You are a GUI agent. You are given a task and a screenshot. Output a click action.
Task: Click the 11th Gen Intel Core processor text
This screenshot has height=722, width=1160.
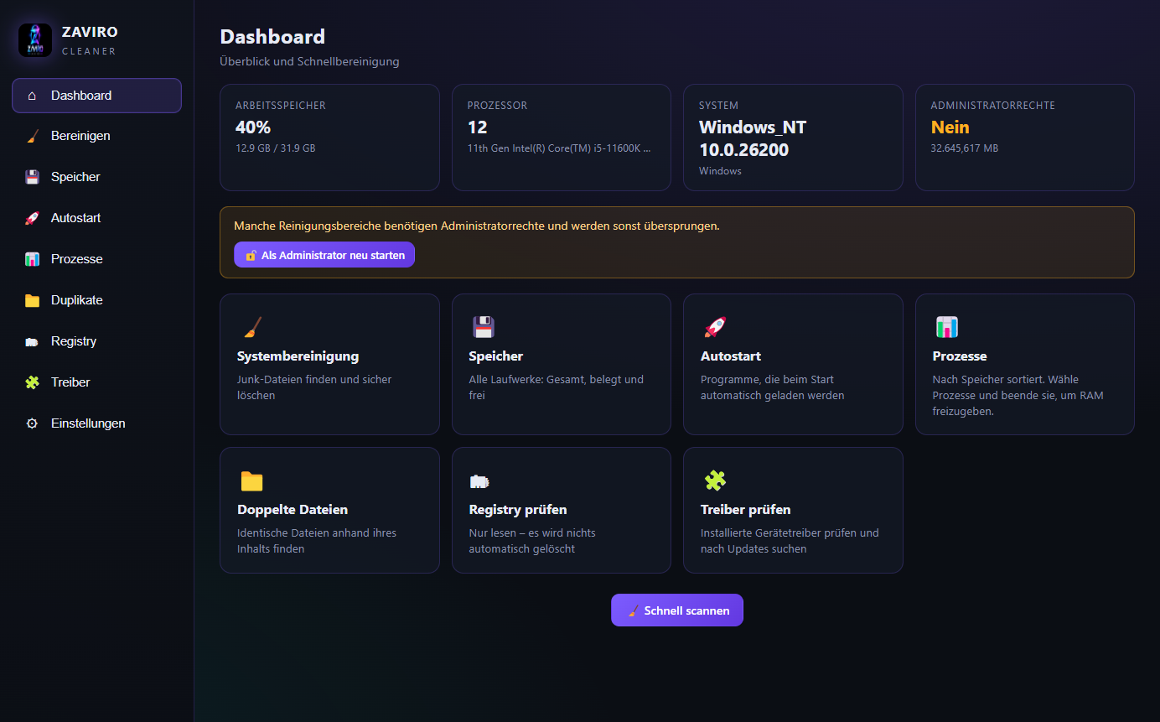pos(561,148)
